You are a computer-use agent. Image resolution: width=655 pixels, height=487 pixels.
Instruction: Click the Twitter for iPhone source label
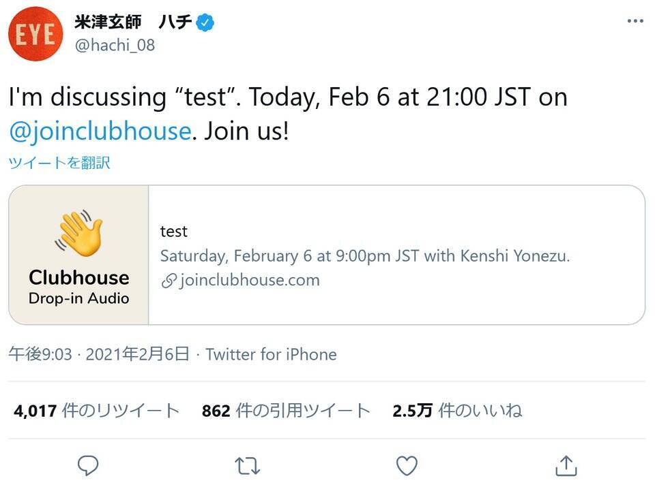(271, 354)
